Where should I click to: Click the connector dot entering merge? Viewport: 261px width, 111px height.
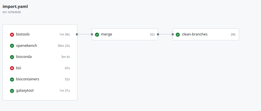[x=92, y=34]
